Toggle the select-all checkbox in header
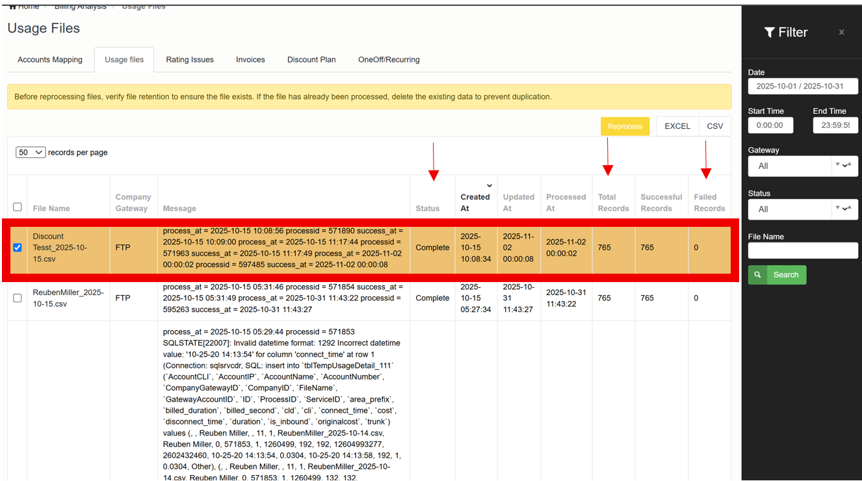The width and height of the screenshot is (862, 481). [18, 207]
